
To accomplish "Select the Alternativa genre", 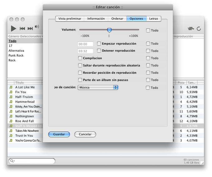I will (25, 51).
